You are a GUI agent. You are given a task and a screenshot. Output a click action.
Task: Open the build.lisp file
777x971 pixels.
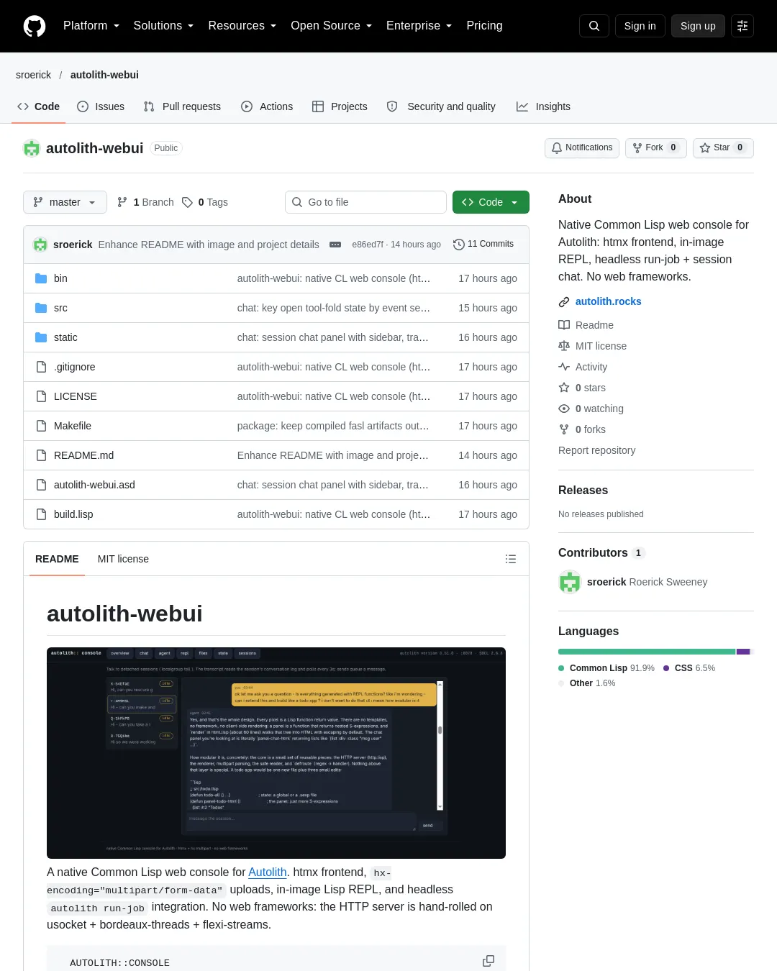(x=73, y=514)
